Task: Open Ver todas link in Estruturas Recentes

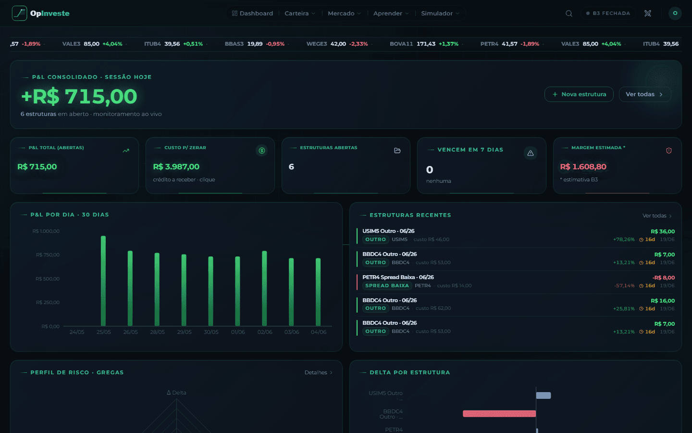Action: (x=657, y=216)
